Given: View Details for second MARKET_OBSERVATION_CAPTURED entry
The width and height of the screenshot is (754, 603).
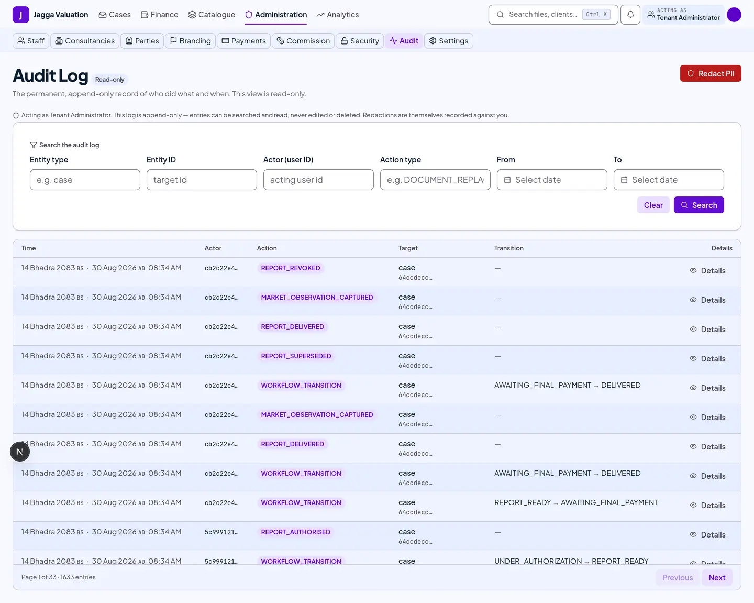Looking at the screenshot, I should [x=707, y=418].
